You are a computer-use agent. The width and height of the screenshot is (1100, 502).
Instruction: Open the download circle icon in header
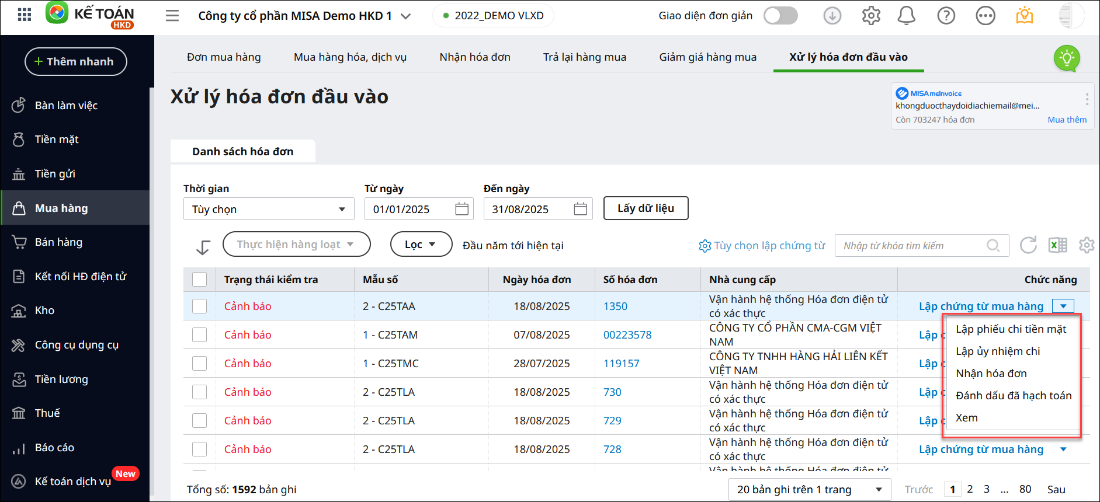pos(832,16)
